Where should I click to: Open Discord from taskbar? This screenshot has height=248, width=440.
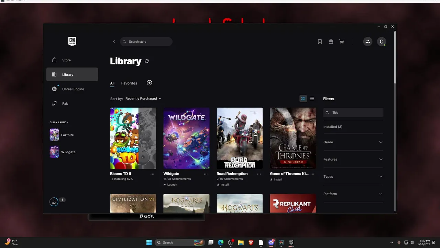click(x=271, y=242)
